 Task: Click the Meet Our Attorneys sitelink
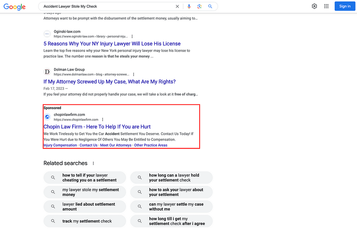[x=116, y=145]
